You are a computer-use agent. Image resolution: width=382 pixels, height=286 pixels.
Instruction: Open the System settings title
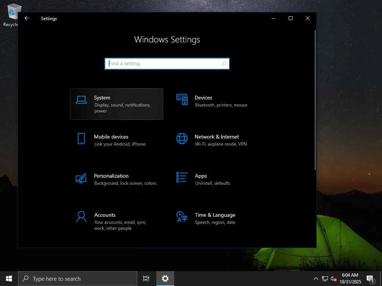click(102, 98)
